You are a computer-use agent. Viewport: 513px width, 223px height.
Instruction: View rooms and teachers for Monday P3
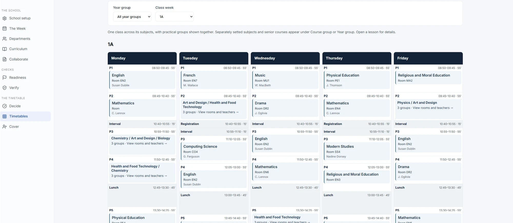tap(147, 143)
